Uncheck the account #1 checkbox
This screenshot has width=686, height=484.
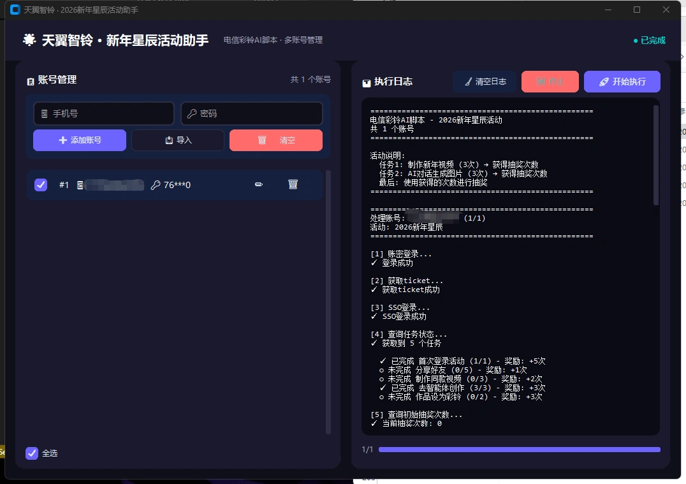(x=41, y=185)
